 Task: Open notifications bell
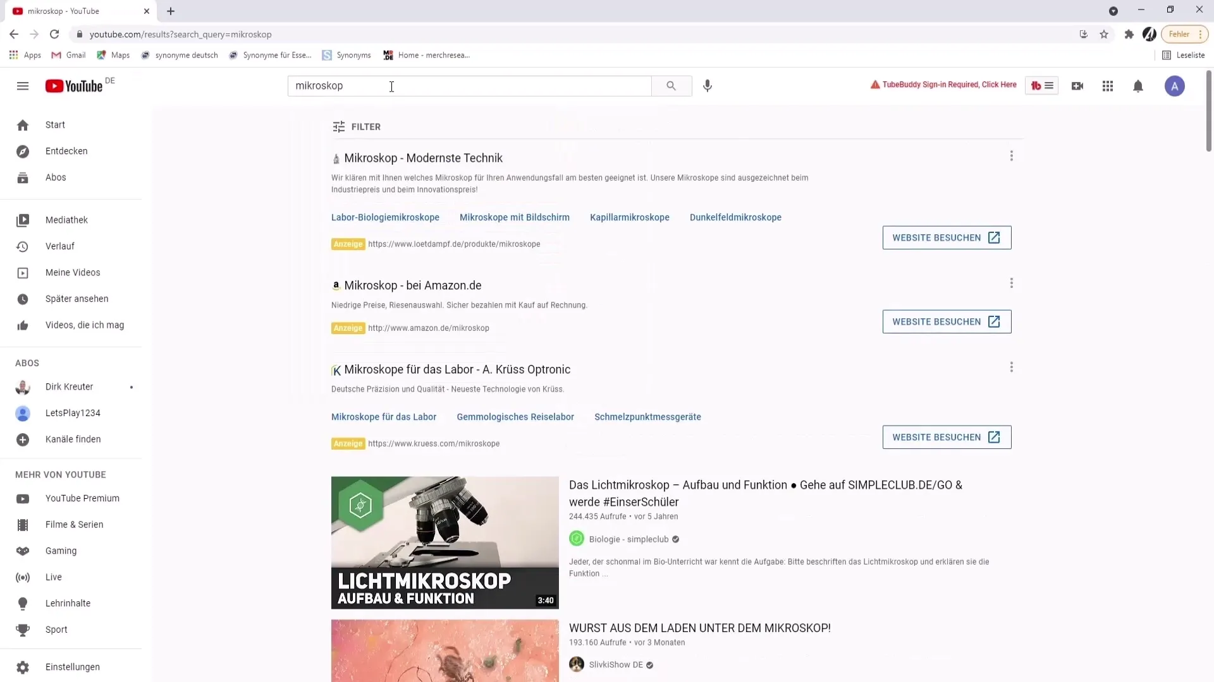[x=1138, y=86]
